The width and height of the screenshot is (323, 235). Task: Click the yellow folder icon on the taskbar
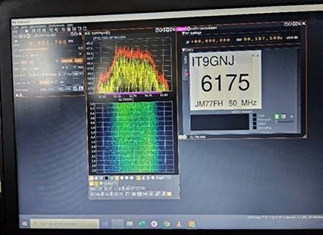coord(191,224)
